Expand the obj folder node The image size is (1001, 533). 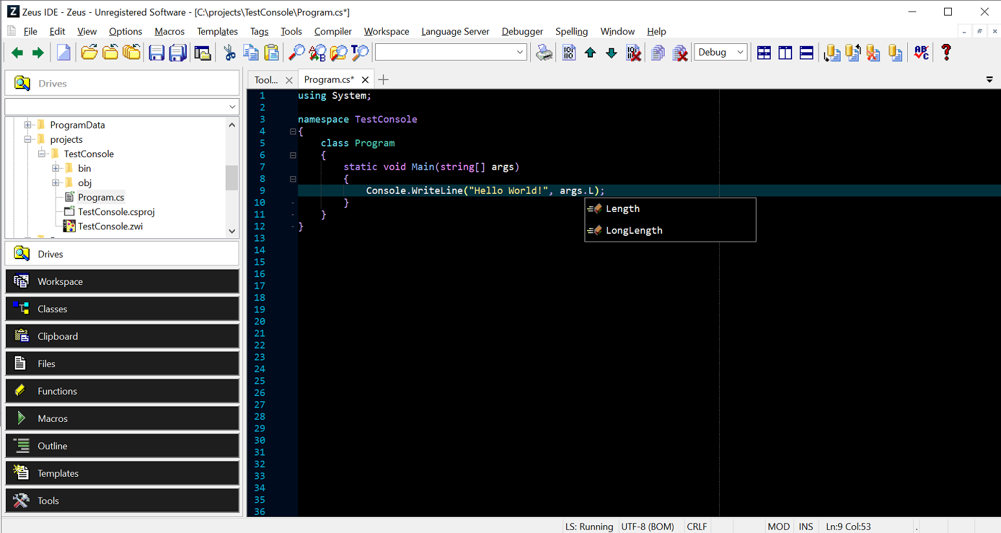pyautogui.click(x=56, y=183)
